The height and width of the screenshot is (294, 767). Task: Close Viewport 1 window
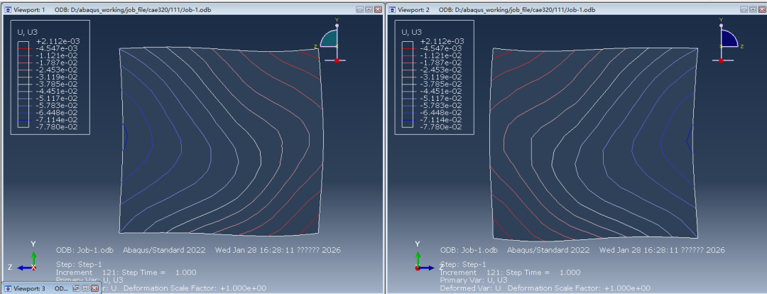tap(378, 9)
